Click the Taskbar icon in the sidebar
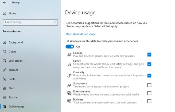Screen dimensions: 175x112 click(x=5, y=97)
